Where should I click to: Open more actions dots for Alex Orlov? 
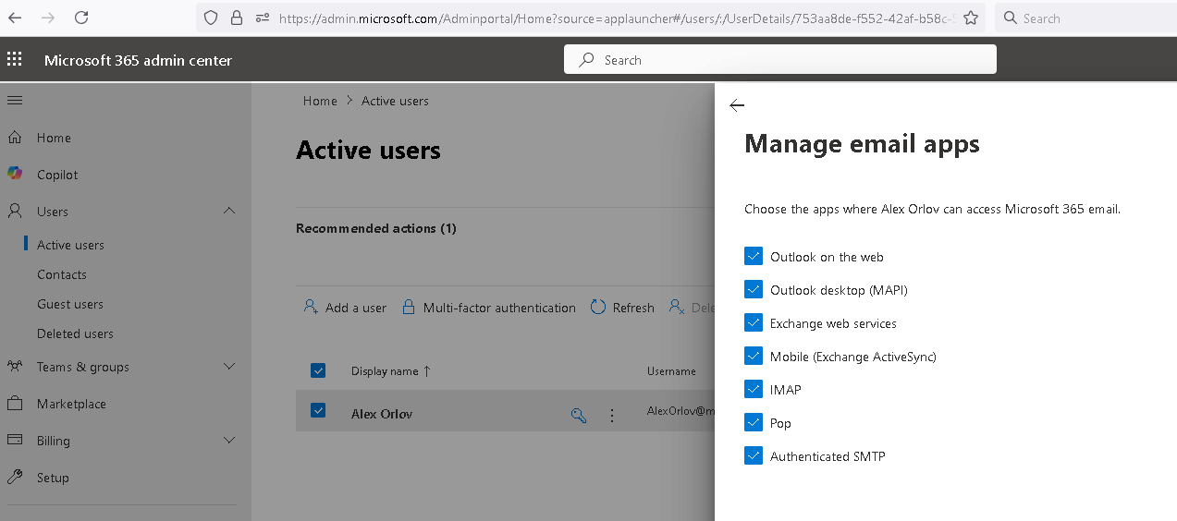coord(612,416)
